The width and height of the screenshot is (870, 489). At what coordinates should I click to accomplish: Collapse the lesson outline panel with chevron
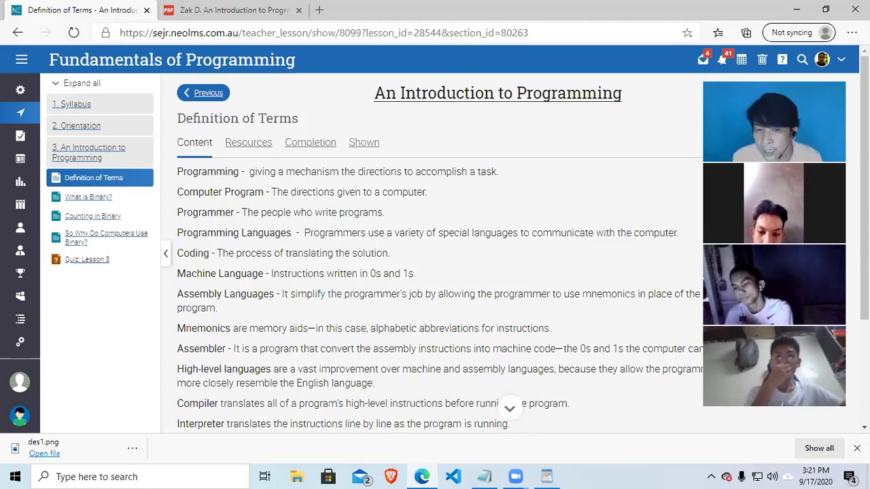[x=165, y=253]
